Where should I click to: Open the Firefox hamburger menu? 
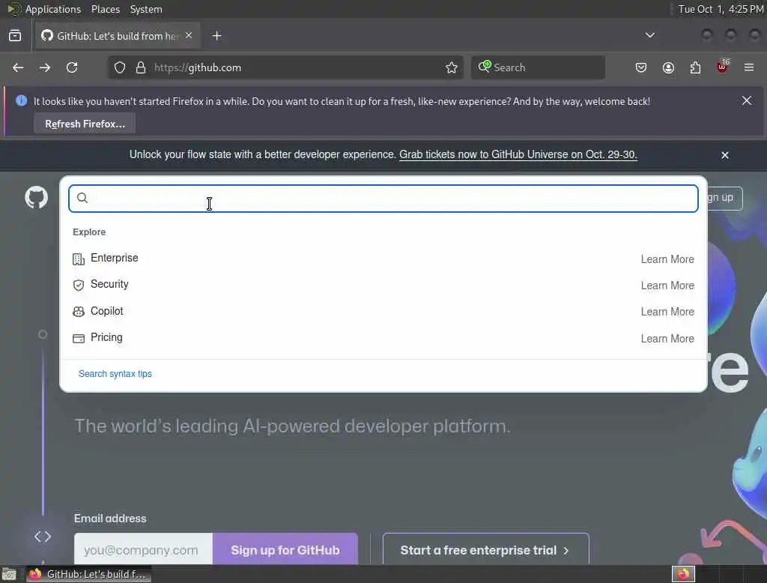click(x=749, y=67)
